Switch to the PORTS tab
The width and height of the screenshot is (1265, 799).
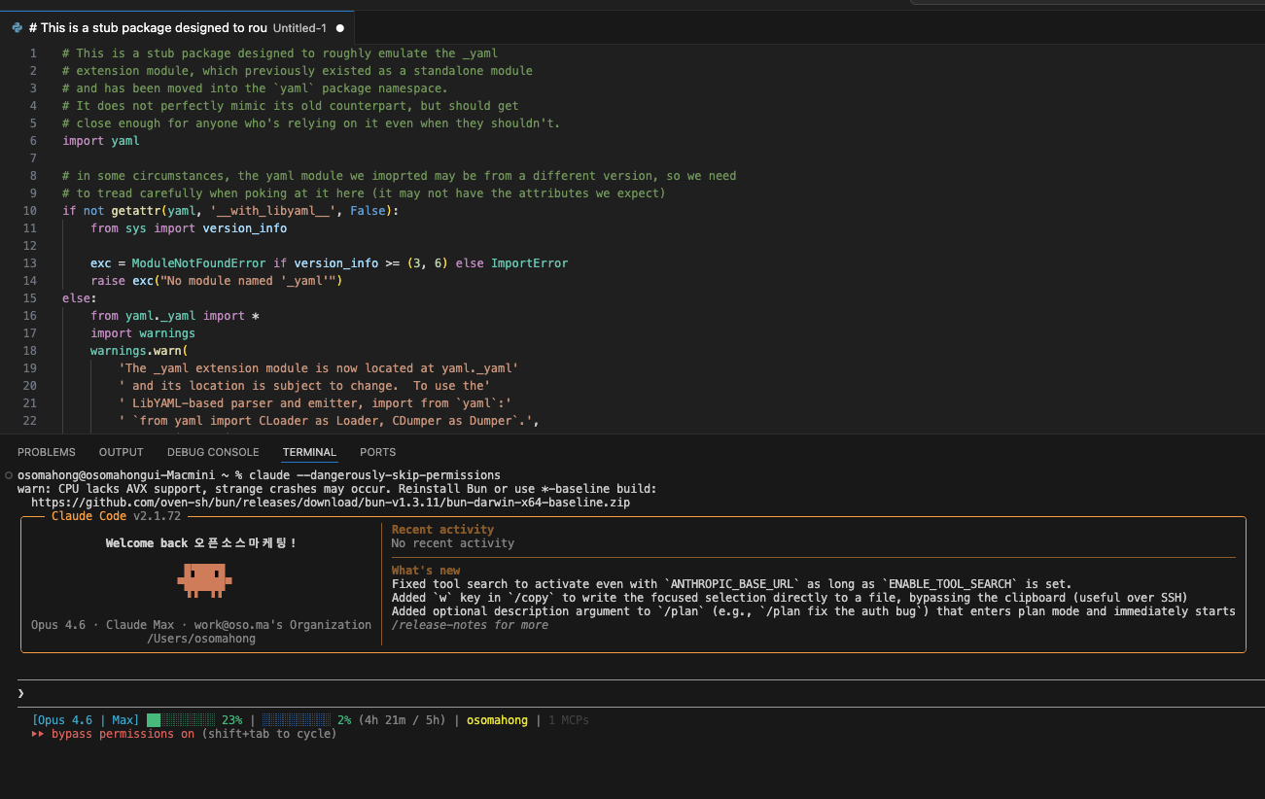pyautogui.click(x=377, y=452)
